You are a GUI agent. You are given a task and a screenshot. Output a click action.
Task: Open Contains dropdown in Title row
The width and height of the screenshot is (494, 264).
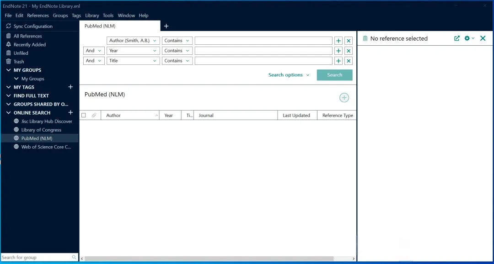[177, 61]
